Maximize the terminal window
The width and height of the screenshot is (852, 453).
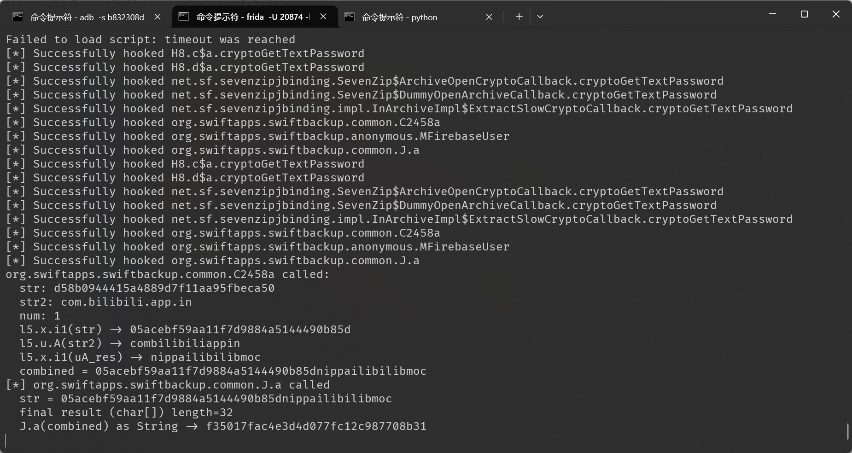coord(804,14)
